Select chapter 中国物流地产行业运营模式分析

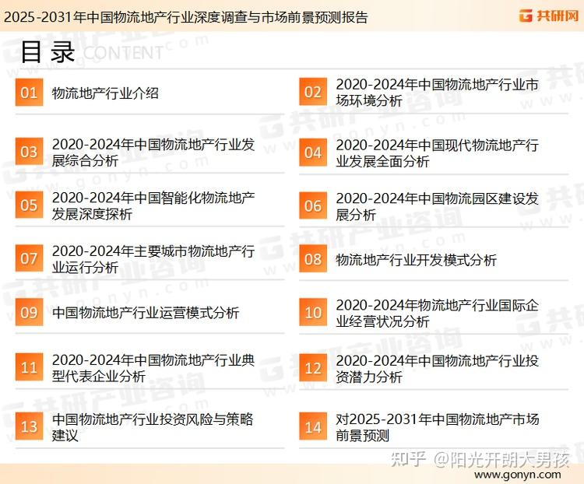[x=146, y=313]
